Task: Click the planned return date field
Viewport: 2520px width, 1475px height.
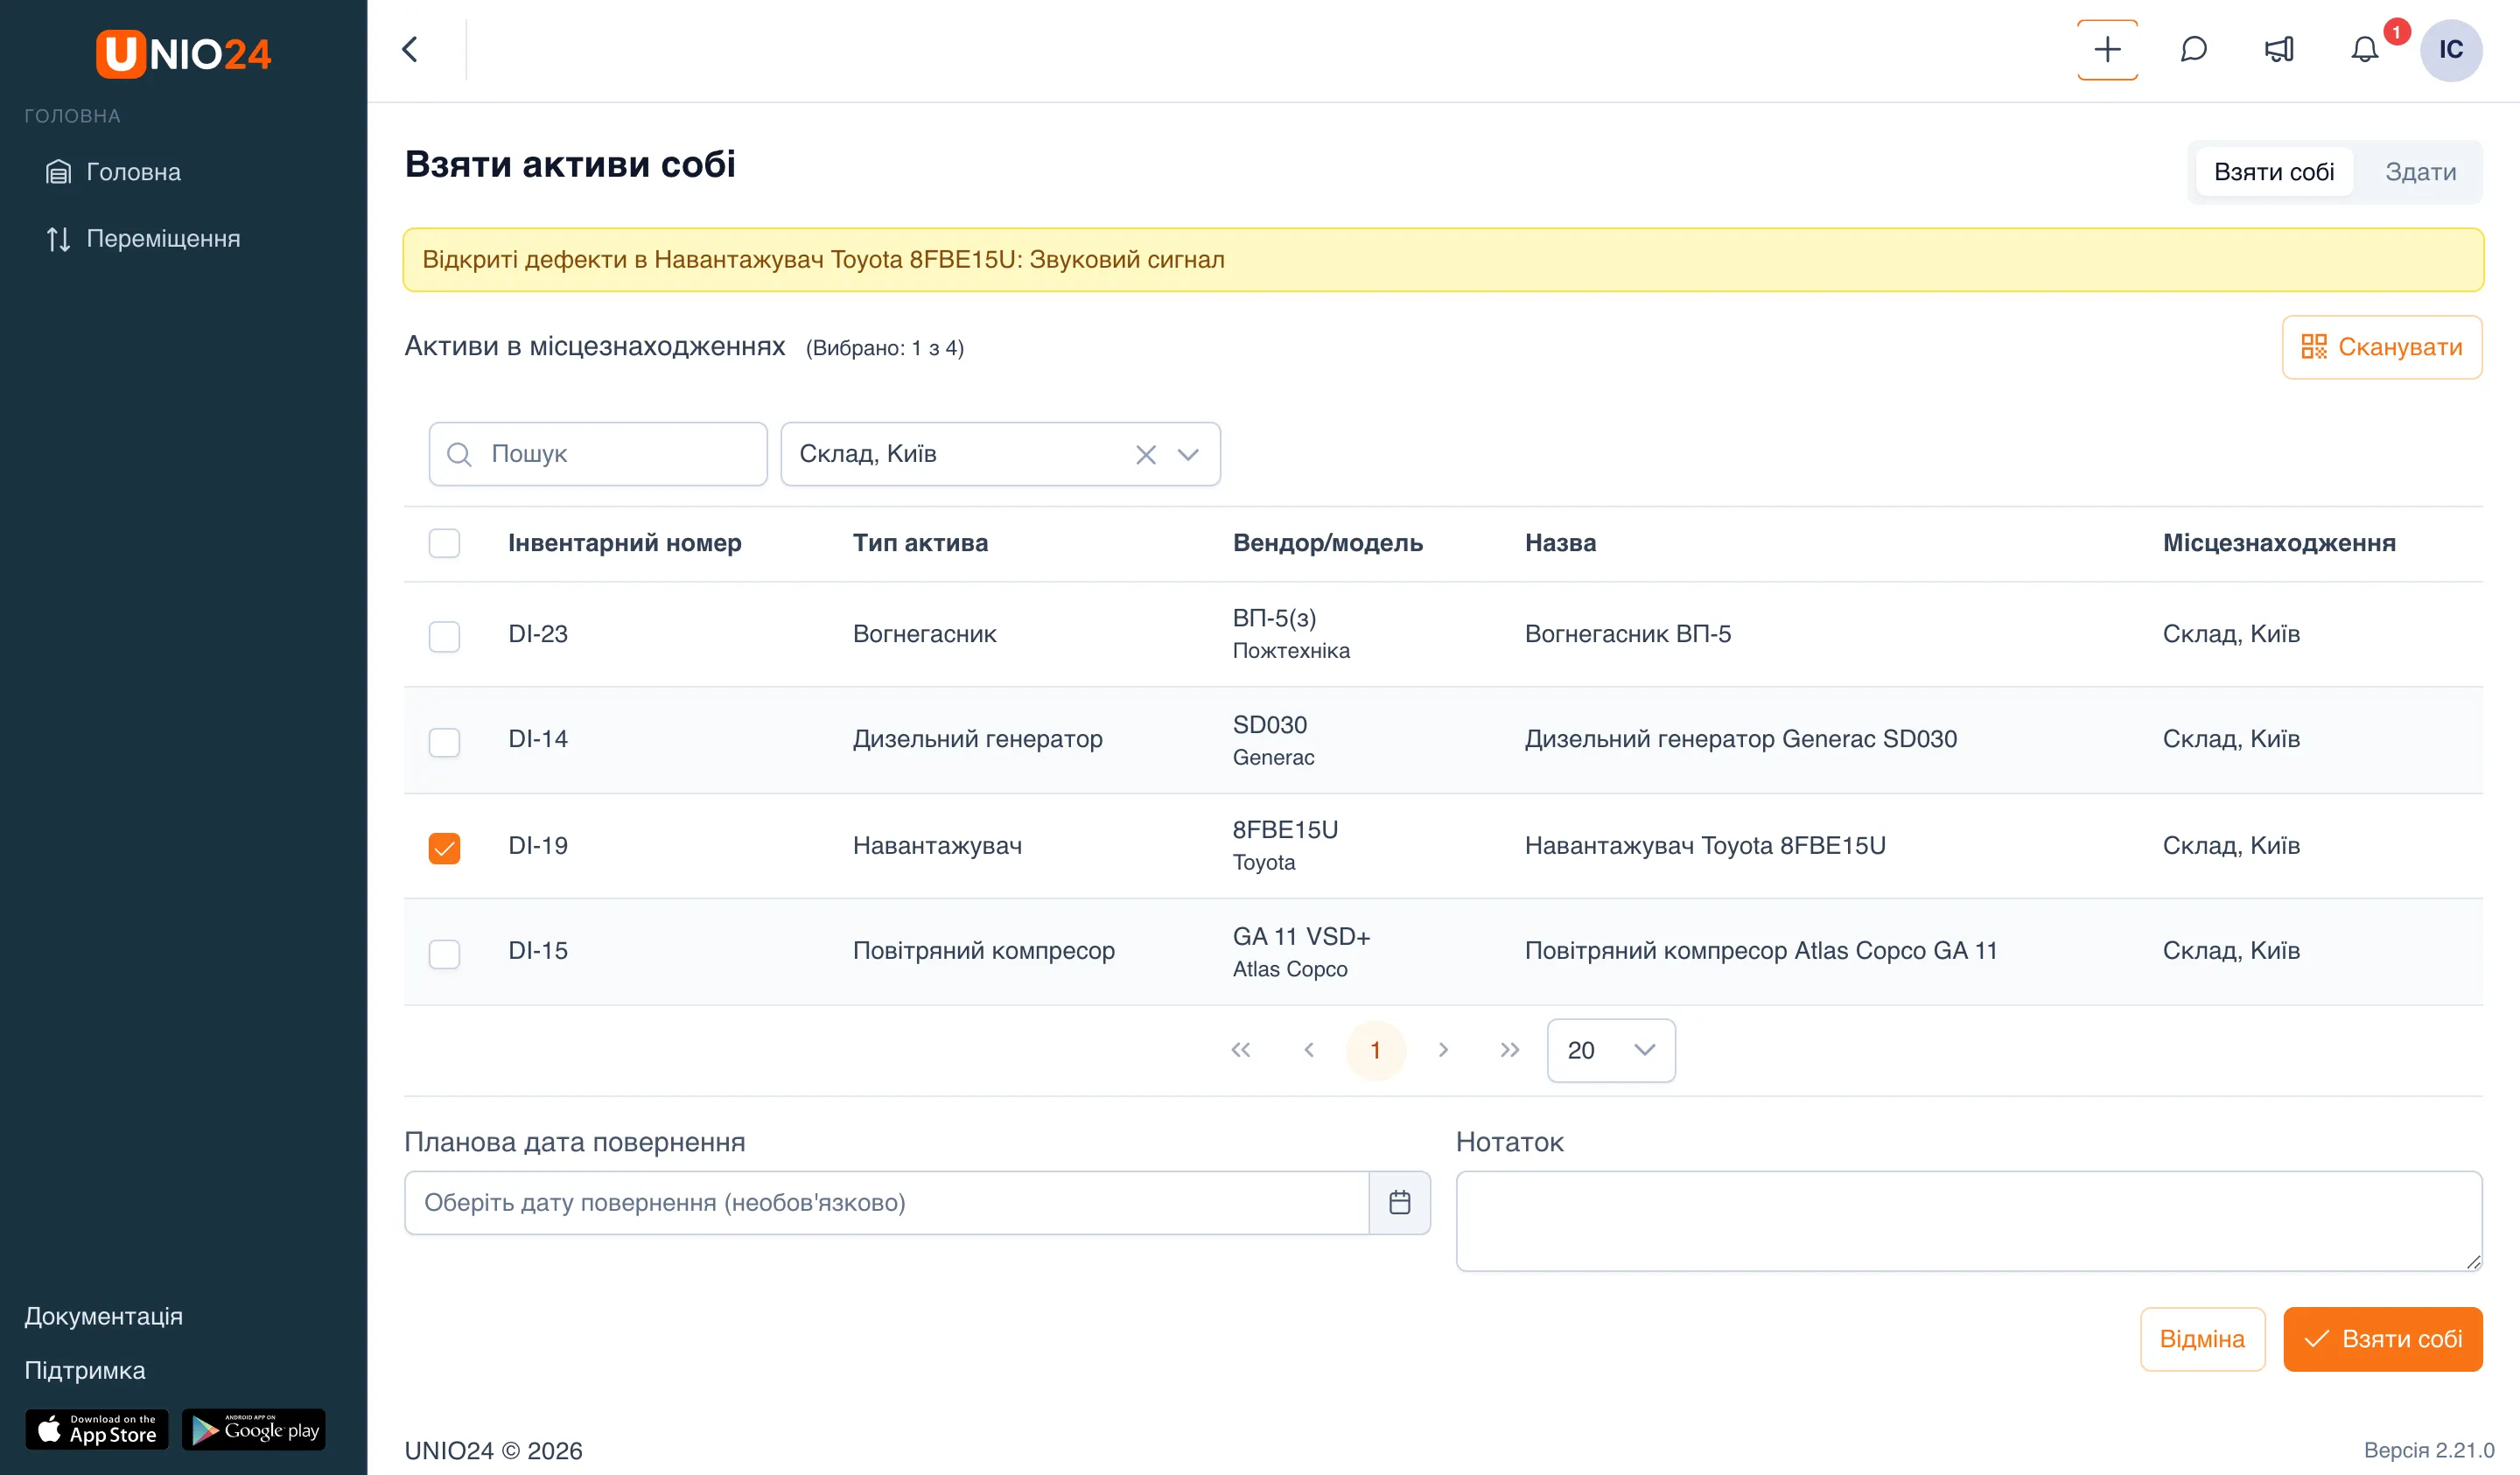Action: 886,1202
